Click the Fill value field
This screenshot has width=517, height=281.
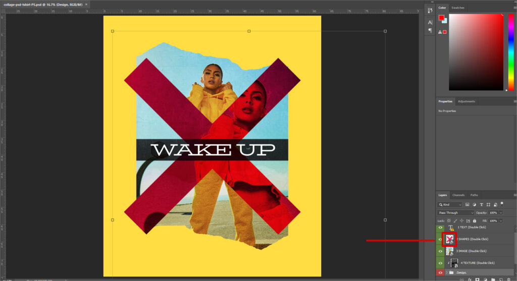pos(493,221)
